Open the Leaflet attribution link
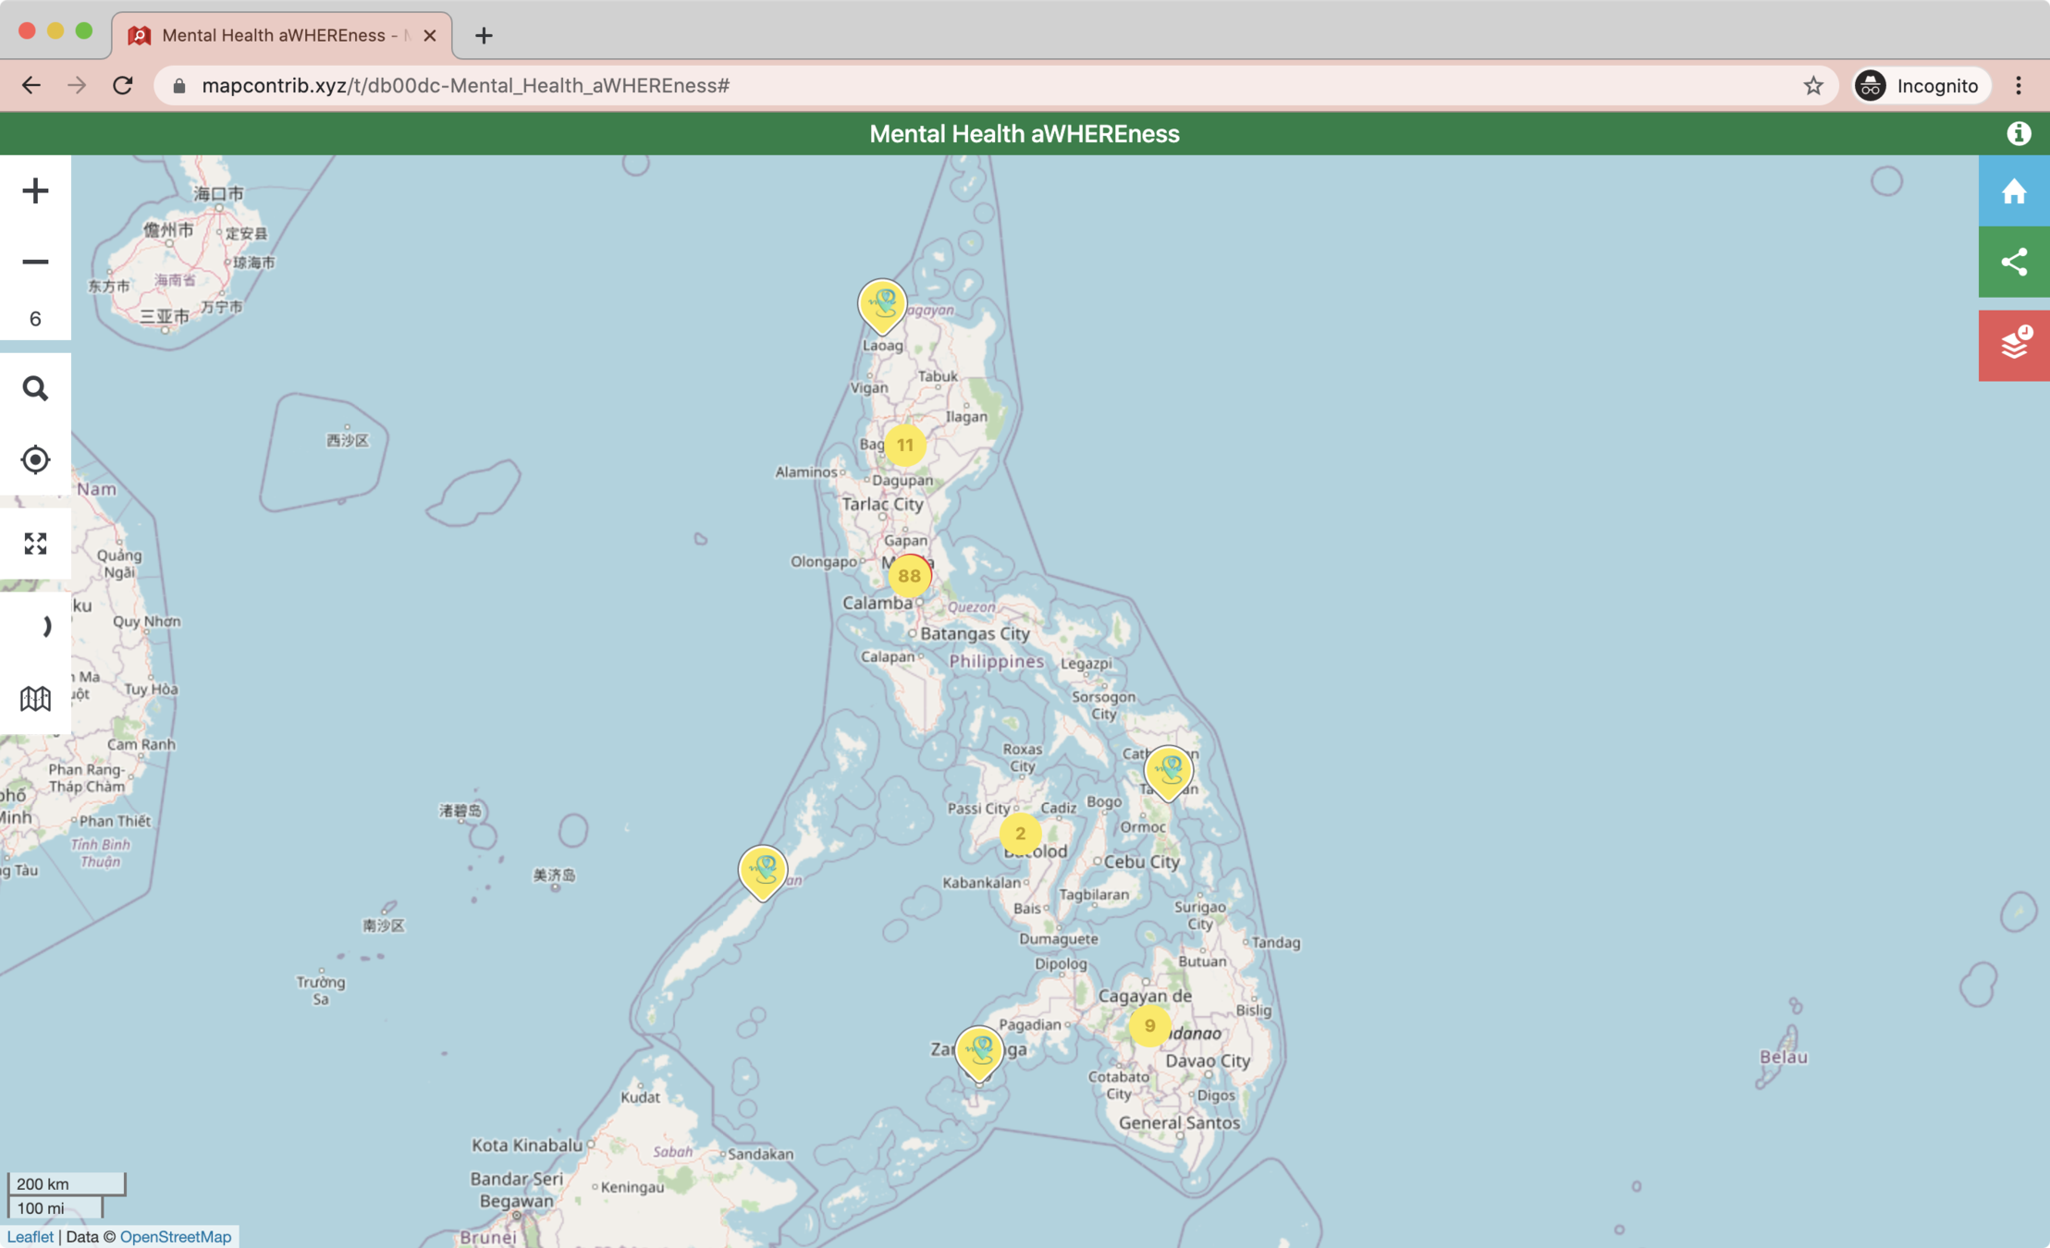 click(x=30, y=1237)
